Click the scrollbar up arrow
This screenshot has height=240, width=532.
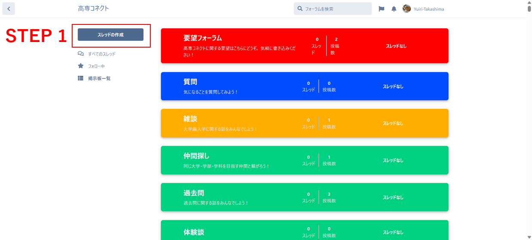529,2
